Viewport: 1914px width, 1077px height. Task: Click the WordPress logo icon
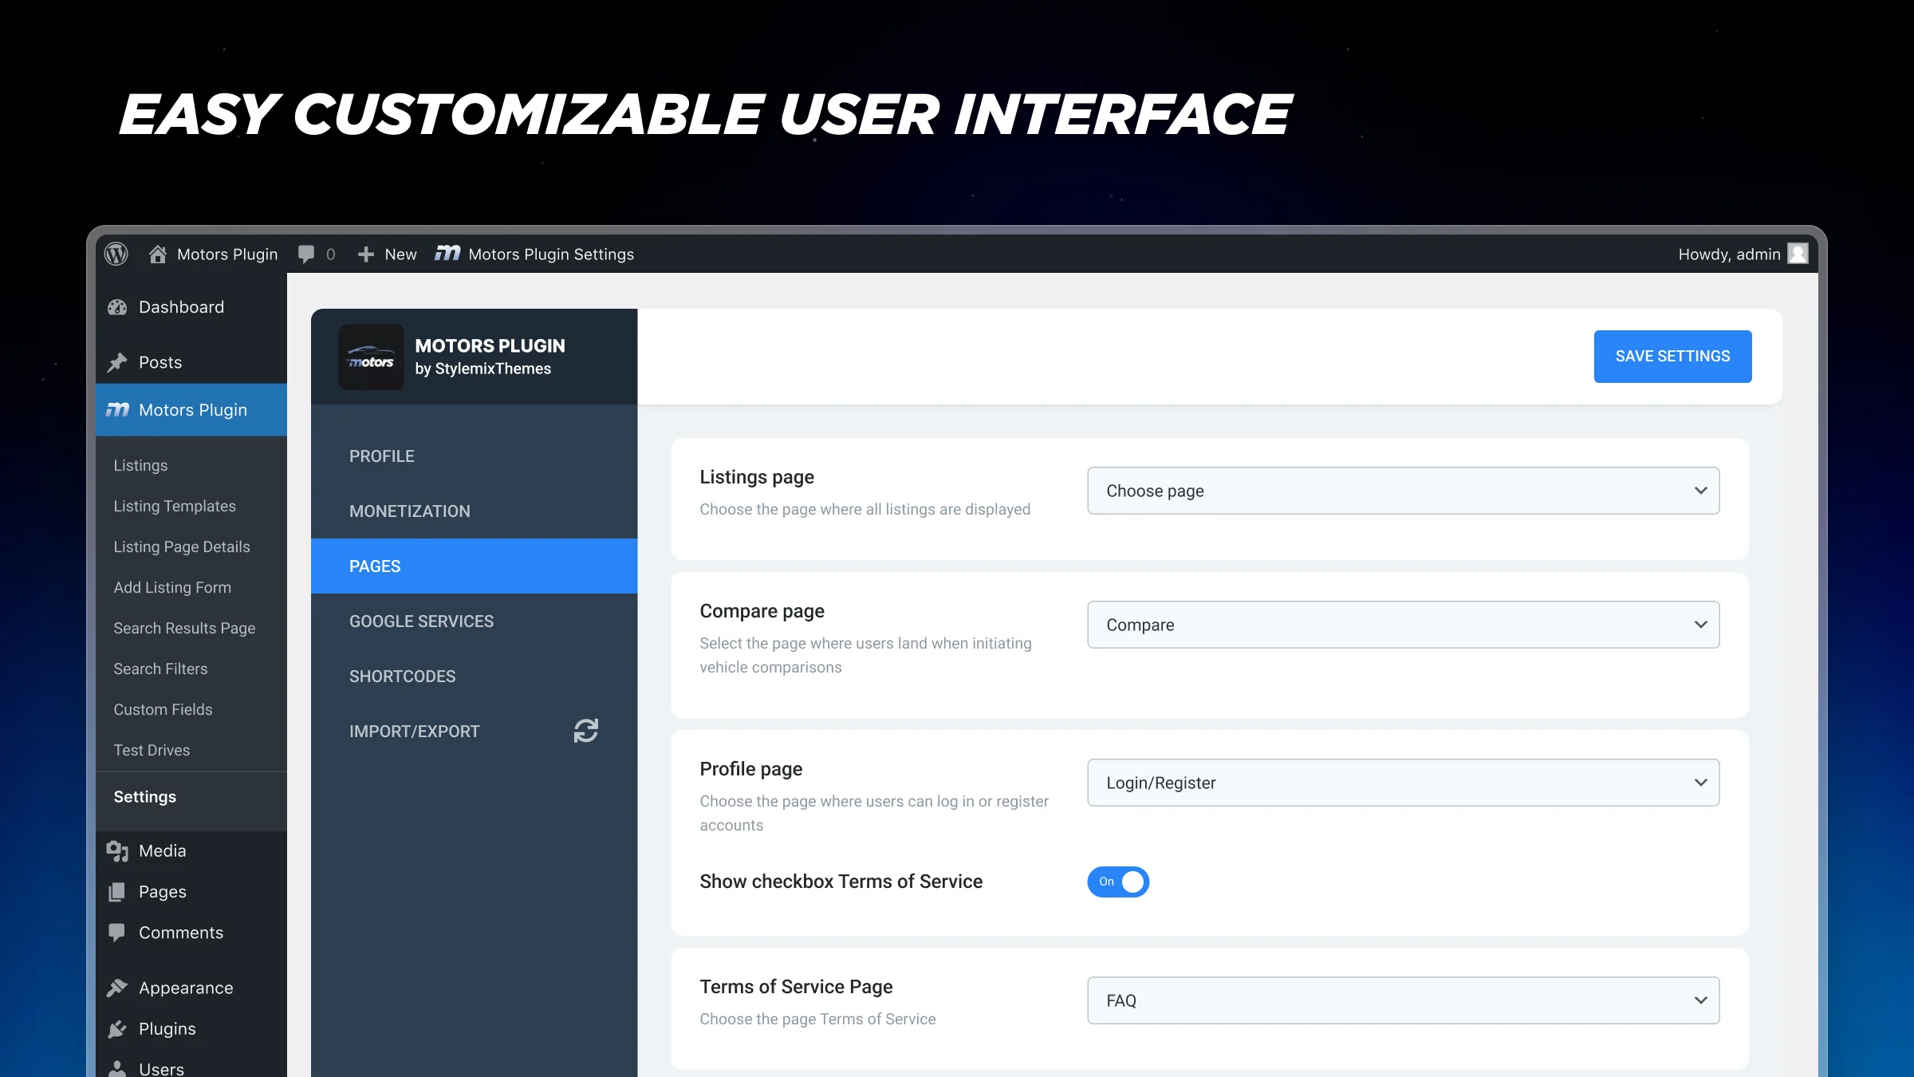[x=116, y=254]
